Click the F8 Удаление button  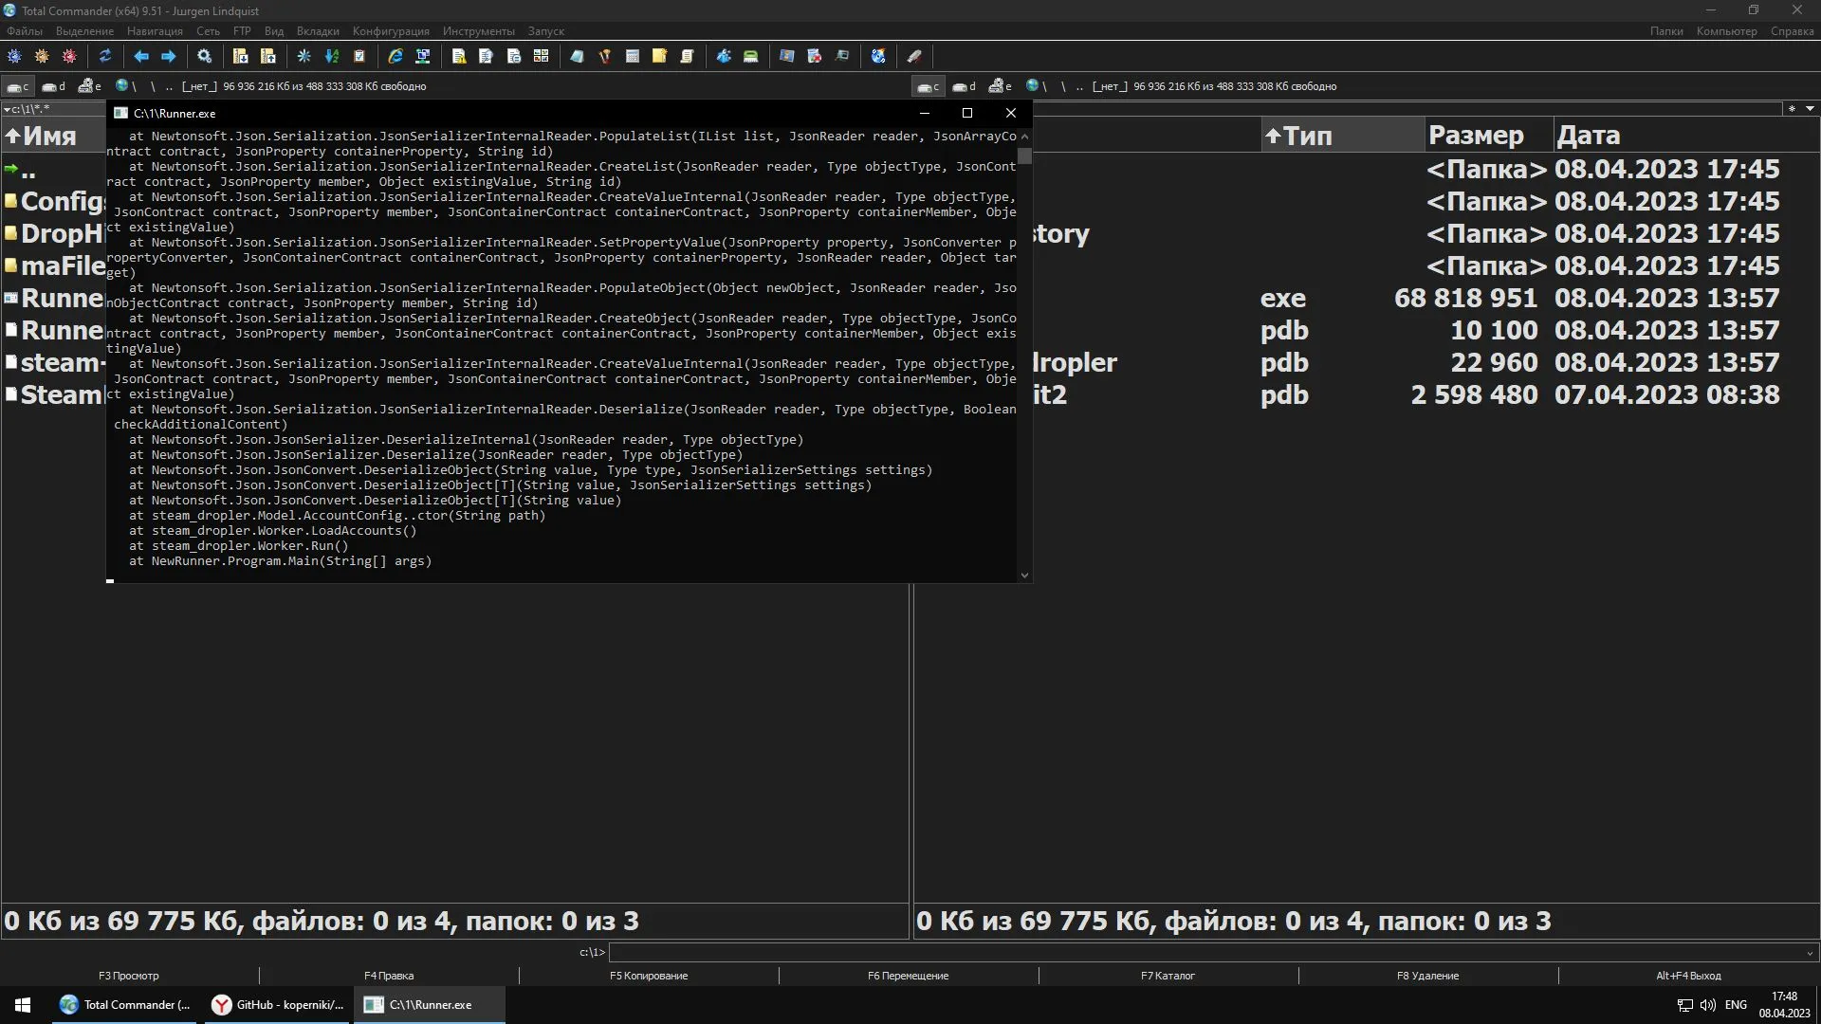point(1427,976)
